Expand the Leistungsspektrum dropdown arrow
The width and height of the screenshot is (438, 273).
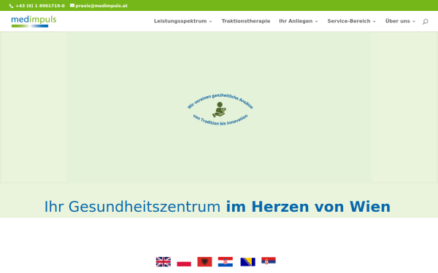[211, 21]
